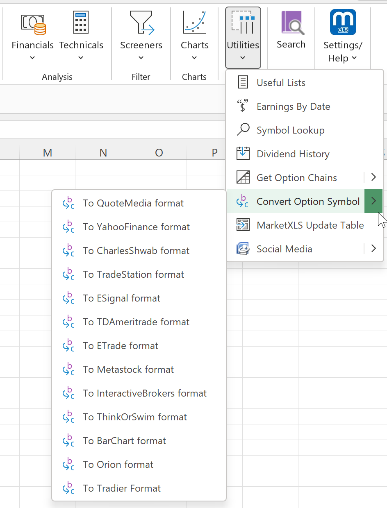387x508 pixels.
Task: Open the Charts ribbon icon
Action: click(x=194, y=23)
